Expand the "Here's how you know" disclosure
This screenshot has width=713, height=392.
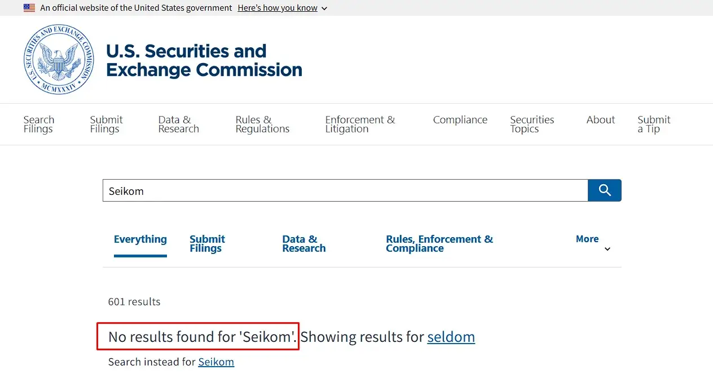click(278, 8)
